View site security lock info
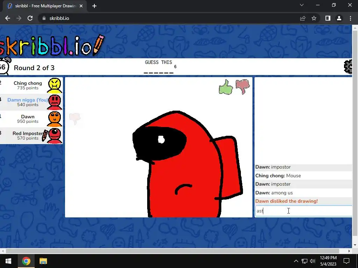This screenshot has height=268, width=358. click(x=44, y=18)
